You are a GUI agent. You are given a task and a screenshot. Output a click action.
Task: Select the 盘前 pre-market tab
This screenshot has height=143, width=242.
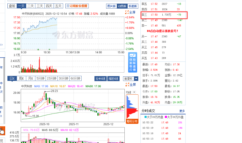coord(12,6)
